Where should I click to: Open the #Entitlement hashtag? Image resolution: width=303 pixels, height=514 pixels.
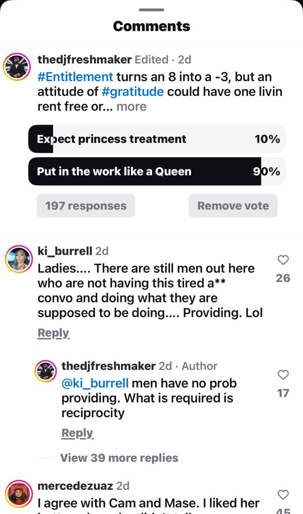75,77
